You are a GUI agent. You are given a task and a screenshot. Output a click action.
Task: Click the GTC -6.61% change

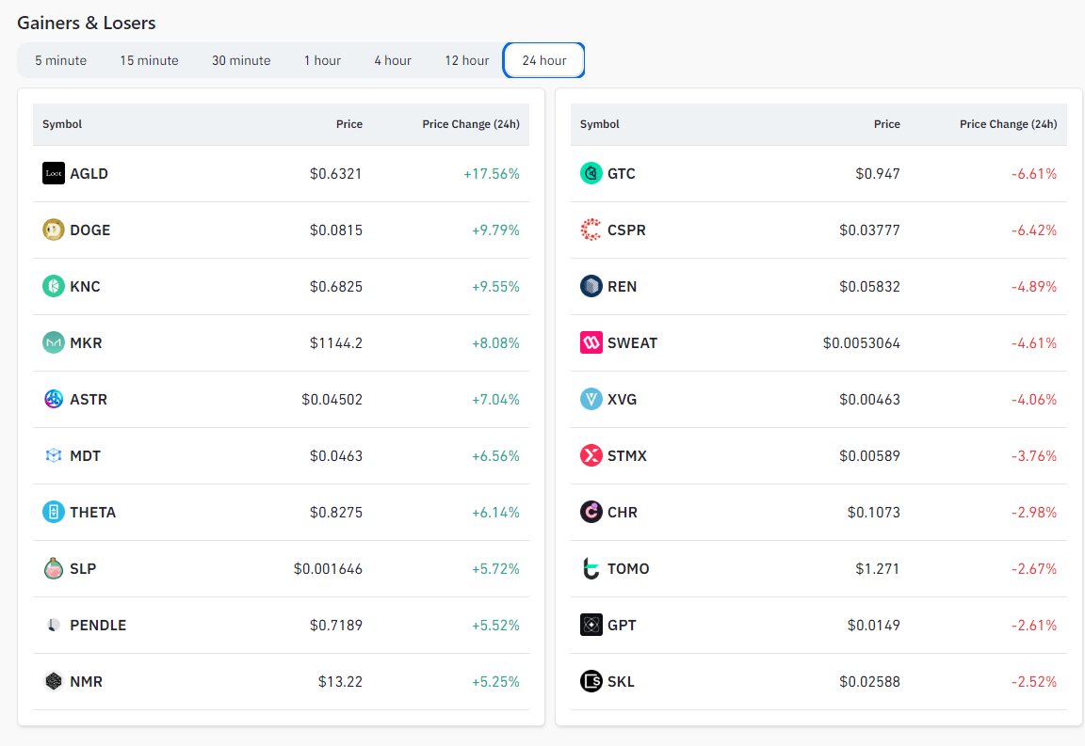pyautogui.click(x=1034, y=173)
